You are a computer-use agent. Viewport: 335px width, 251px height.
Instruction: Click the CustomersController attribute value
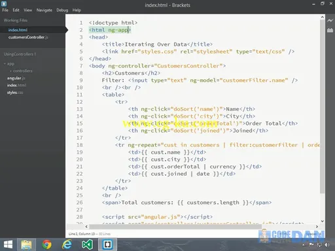click(x=188, y=66)
